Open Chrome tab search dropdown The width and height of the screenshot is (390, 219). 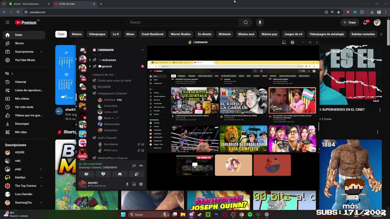4,4
